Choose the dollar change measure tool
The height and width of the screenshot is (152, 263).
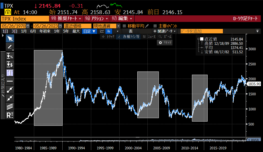[10, 64]
